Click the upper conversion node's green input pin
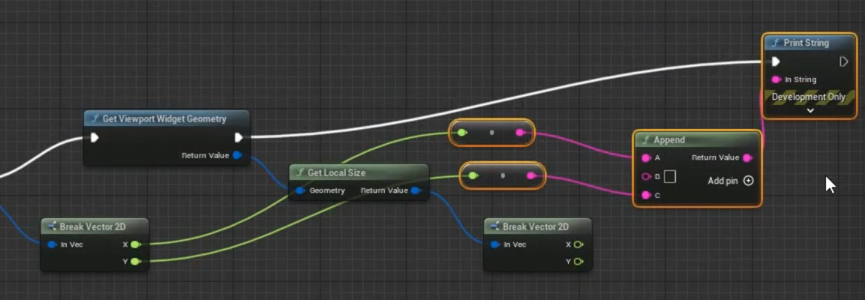 point(461,132)
